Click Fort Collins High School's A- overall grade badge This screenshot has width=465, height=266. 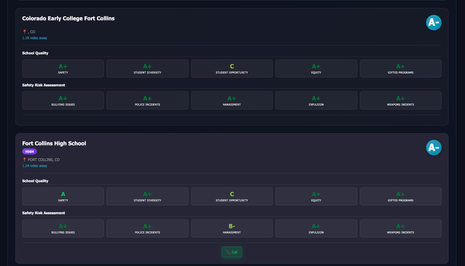pyautogui.click(x=434, y=148)
